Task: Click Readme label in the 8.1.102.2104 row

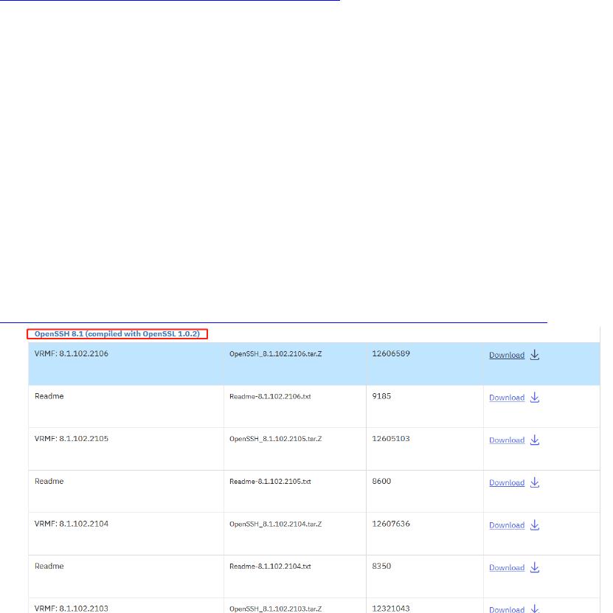Action: coord(49,566)
